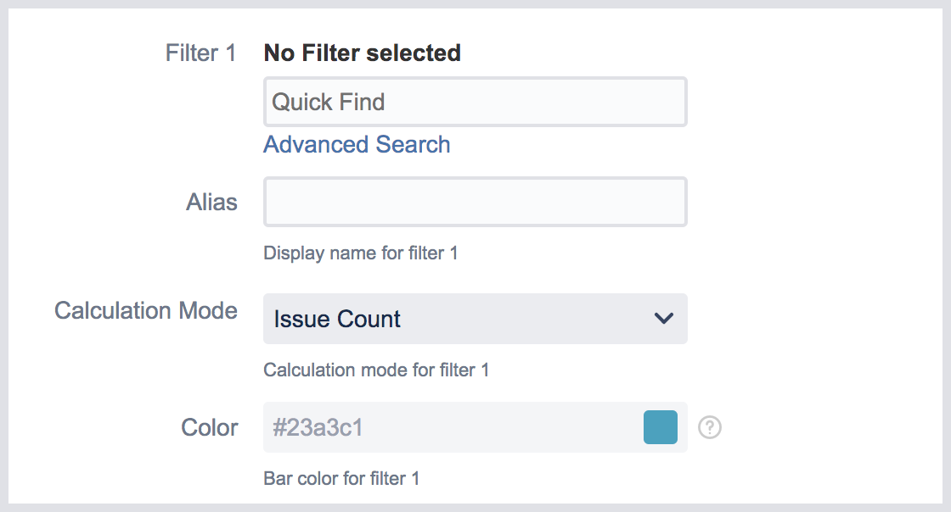Click the No Filter selected text
Image resolution: width=951 pixels, height=512 pixels.
point(363,53)
